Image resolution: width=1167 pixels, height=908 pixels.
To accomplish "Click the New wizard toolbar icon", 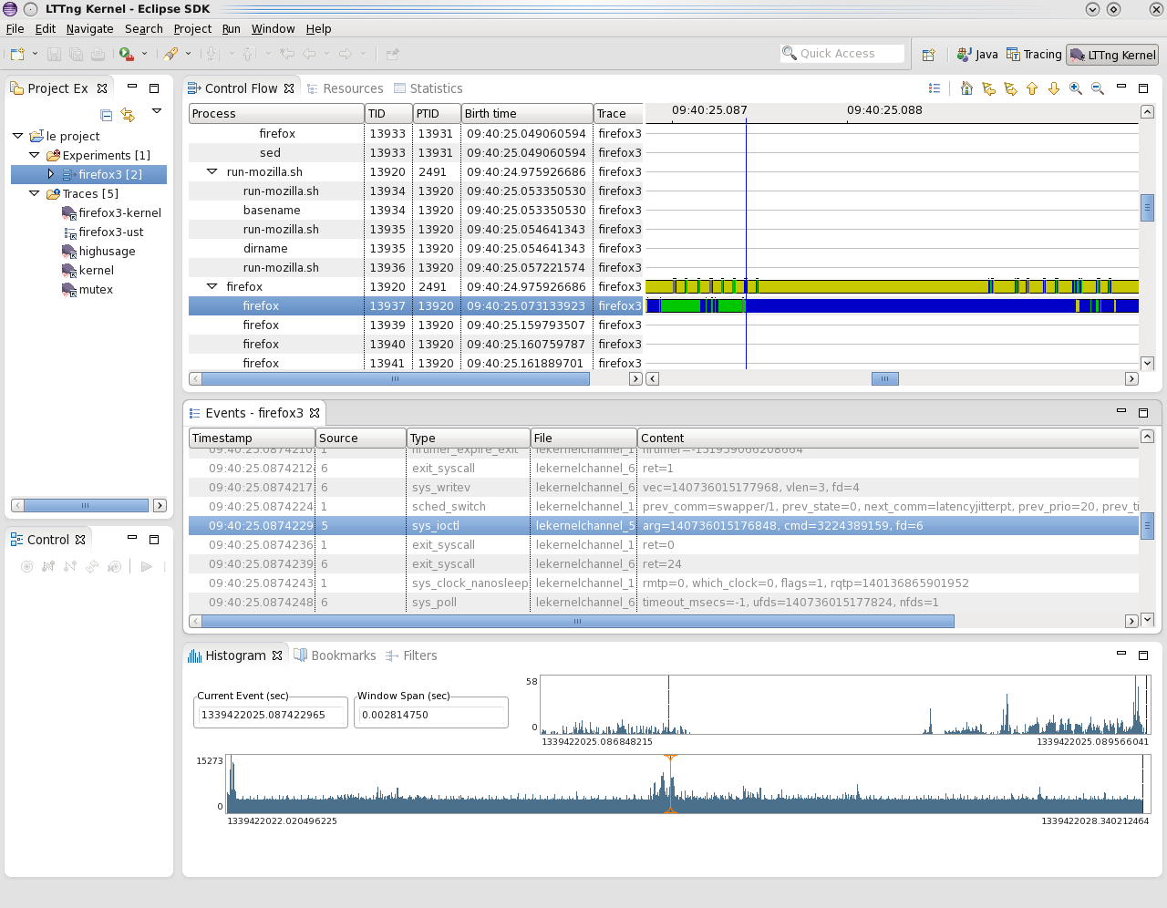I will pos(17,55).
